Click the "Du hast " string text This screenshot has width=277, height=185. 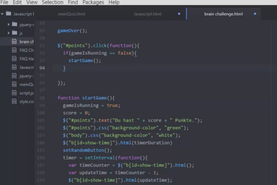click(126, 120)
